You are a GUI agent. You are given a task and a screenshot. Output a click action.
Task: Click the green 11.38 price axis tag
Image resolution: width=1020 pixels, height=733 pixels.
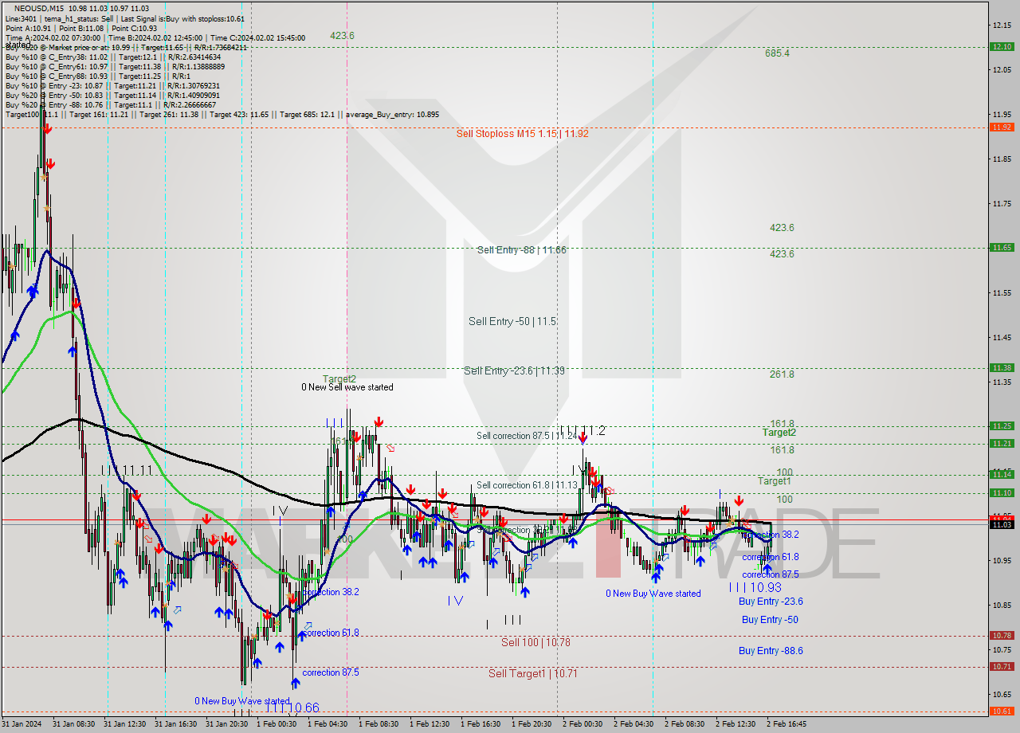[x=1002, y=367]
